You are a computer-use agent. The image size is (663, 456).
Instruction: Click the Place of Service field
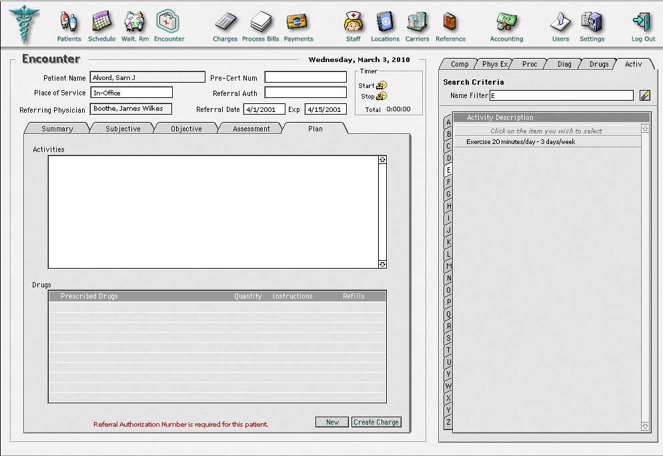(x=131, y=93)
